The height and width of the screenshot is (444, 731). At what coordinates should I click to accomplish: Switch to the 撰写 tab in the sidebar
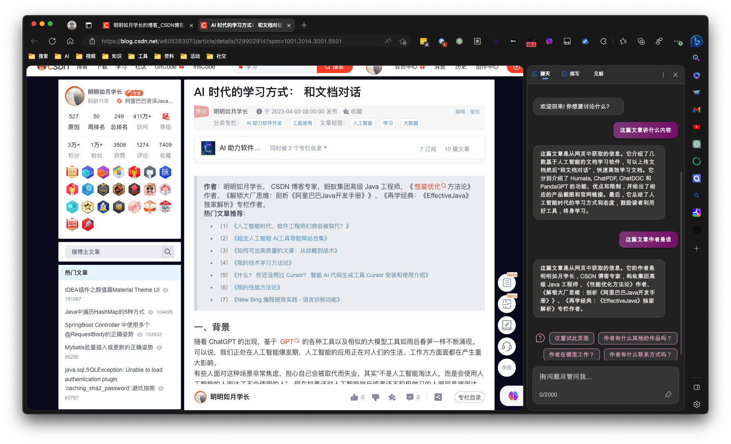[x=571, y=74]
